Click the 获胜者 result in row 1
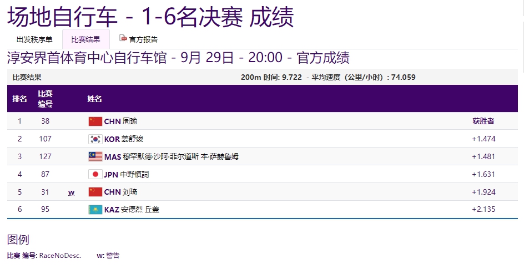Screen dimensions: 524x269 [483, 121]
